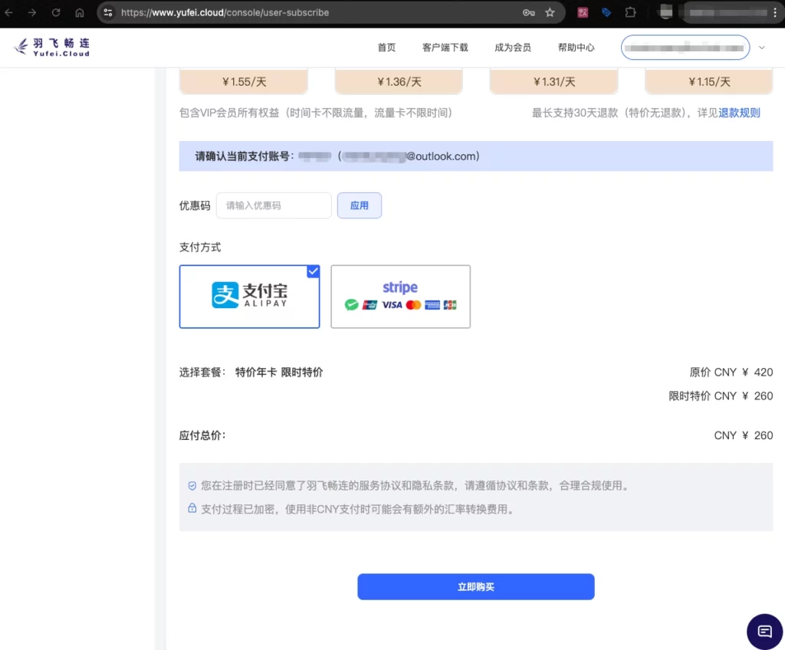Image resolution: width=785 pixels, height=650 pixels.
Task: Go to 帮助中心 in the navigation
Action: tap(576, 47)
